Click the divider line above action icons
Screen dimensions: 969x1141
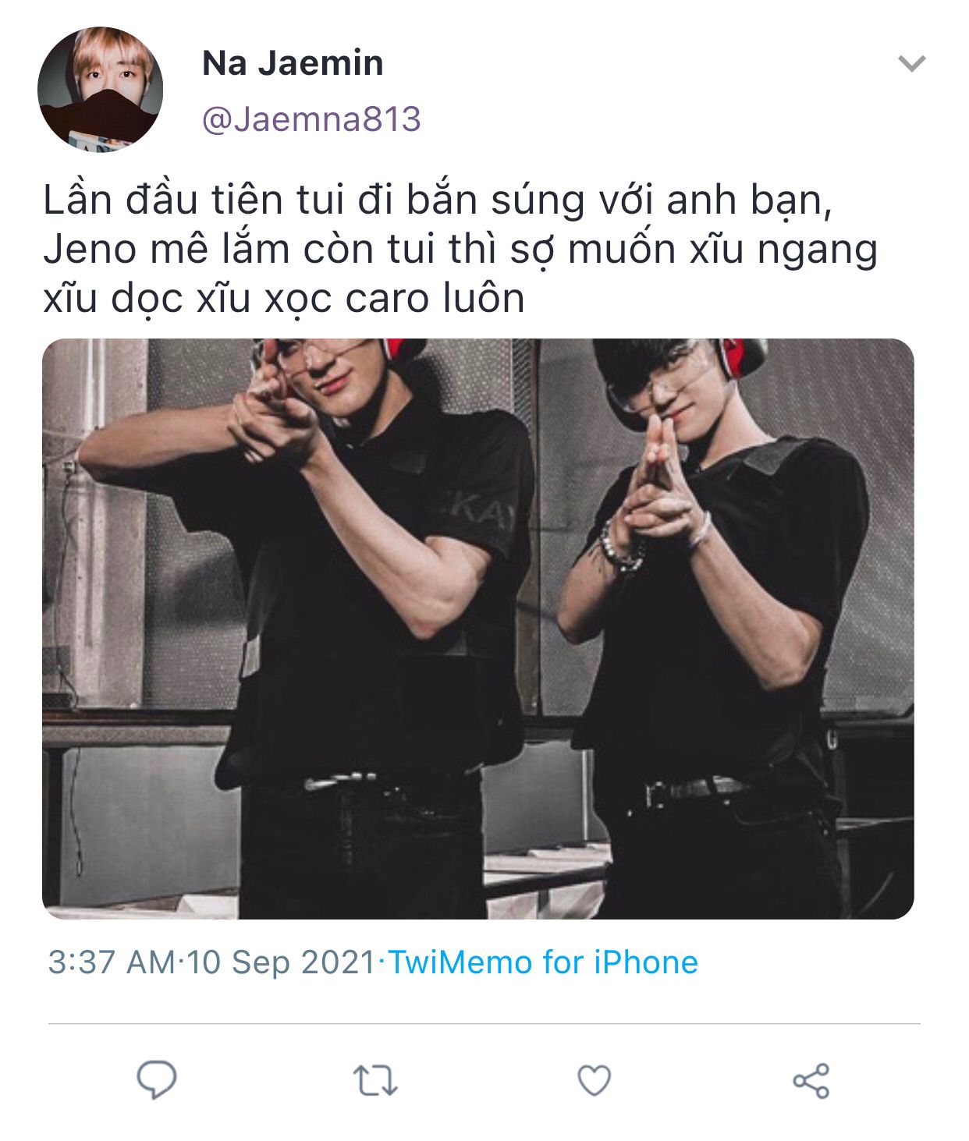[484, 1023]
